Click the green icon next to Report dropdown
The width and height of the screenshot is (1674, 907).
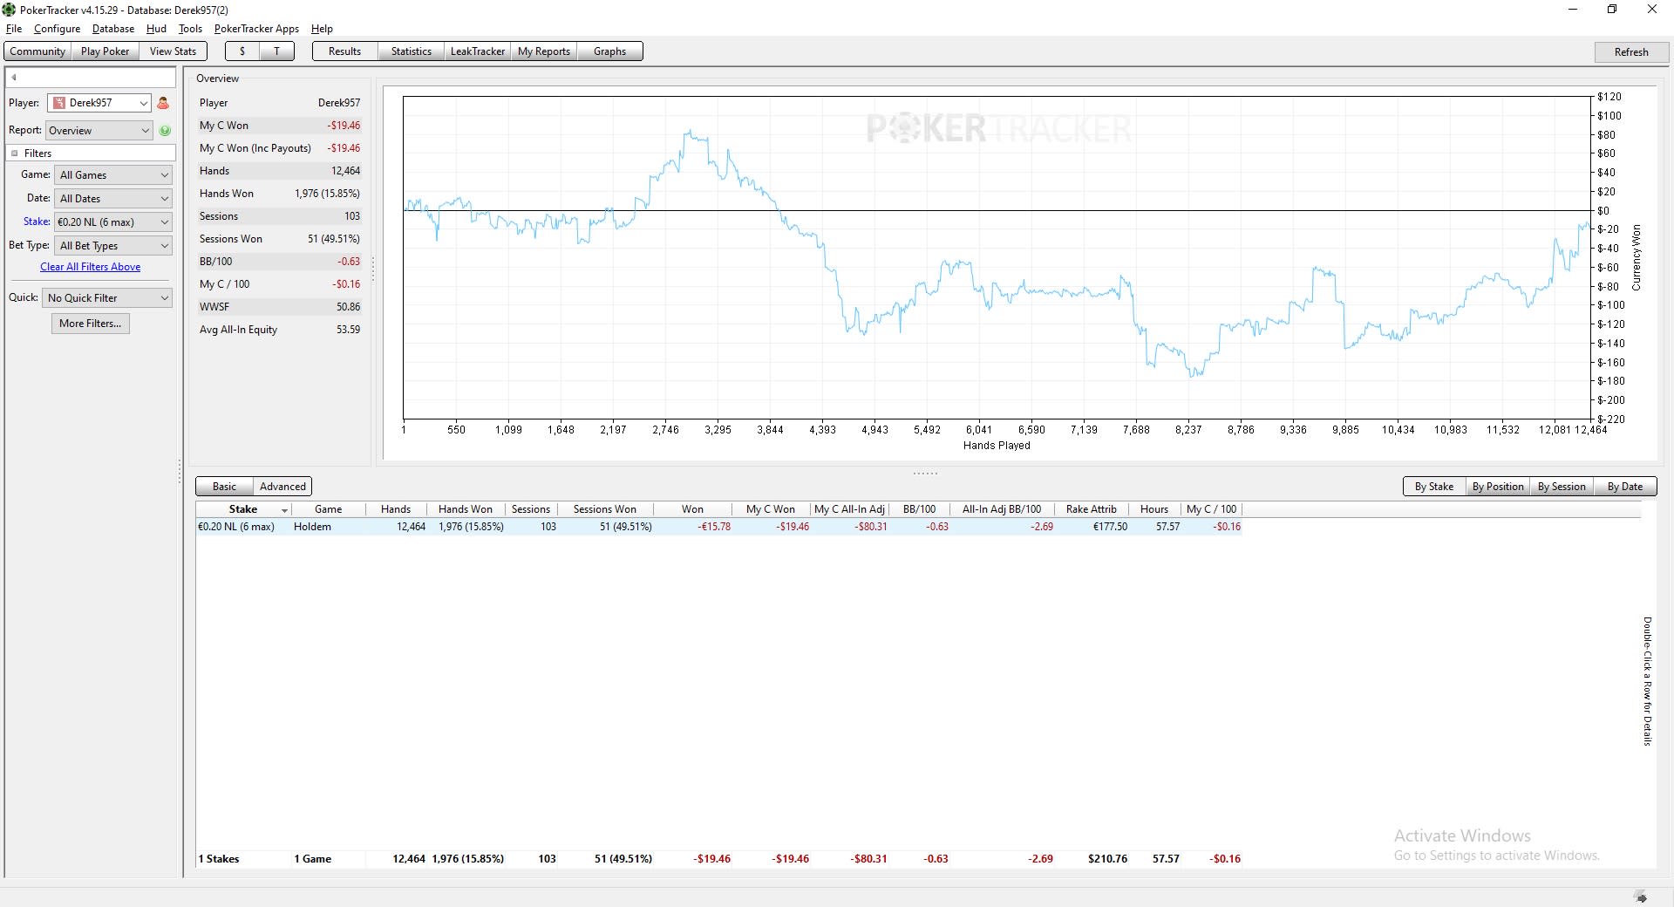point(165,131)
